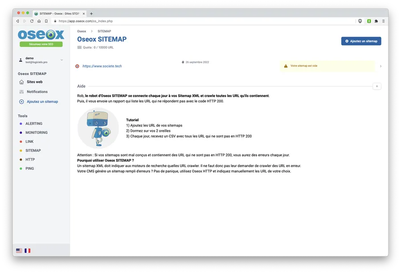Click the browser reload icon

(x=32, y=21)
